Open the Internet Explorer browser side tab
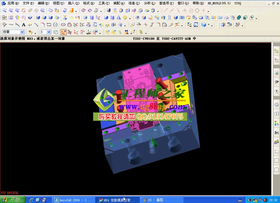This screenshot has width=280, height=203. click(x=277, y=73)
